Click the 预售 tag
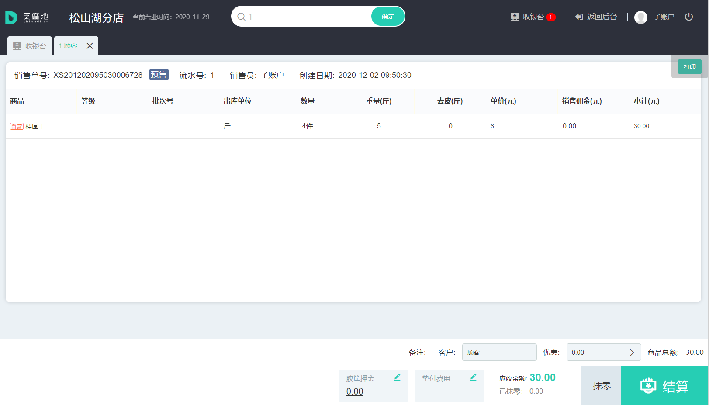The image size is (709, 405). tap(159, 75)
